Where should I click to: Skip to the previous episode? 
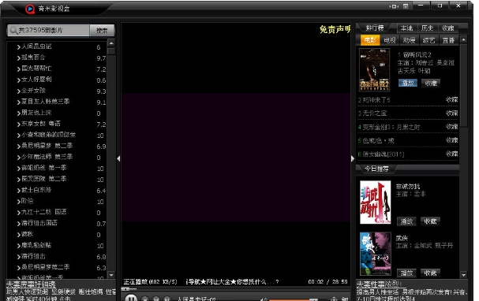click(155, 299)
